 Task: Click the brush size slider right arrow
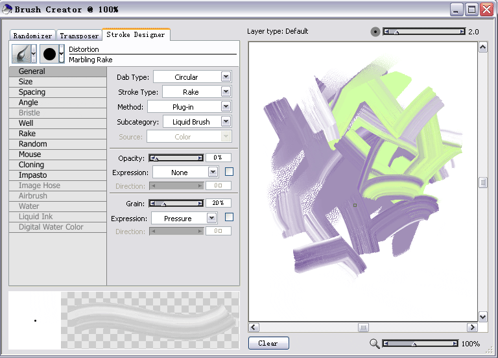click(462, 32)
